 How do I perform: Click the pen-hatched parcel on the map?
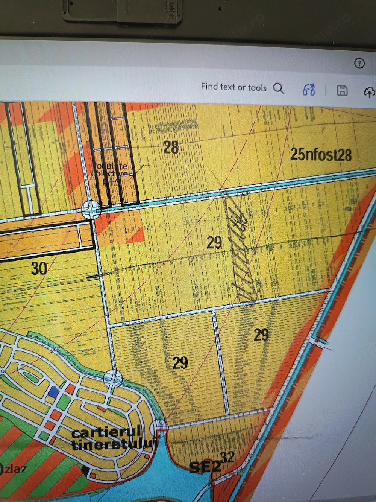pyautogui.click(x=241, y=248)
